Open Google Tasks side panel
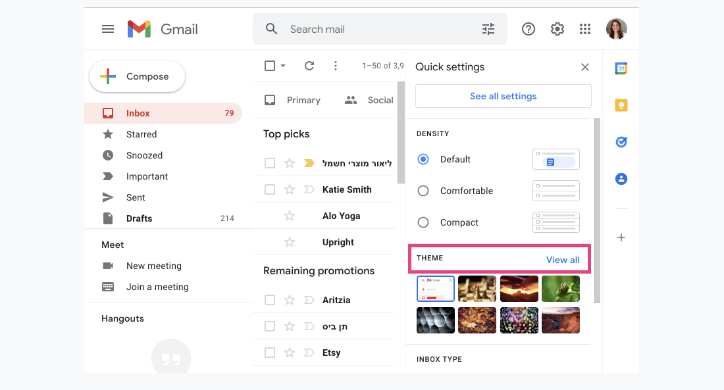Screen dimensions: 724x390 (621, 141)
